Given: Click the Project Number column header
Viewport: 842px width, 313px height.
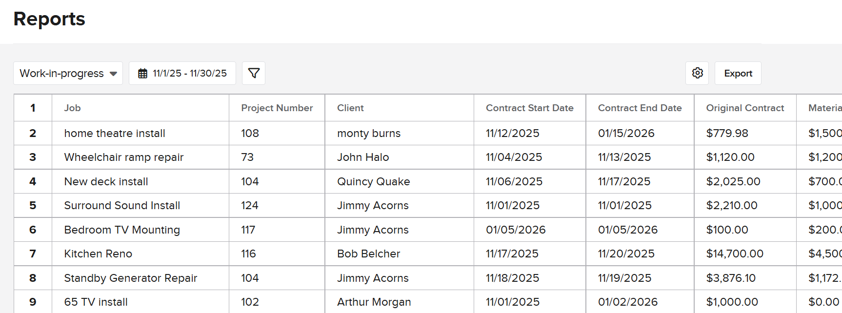Looking at the screenshot, I should (277, 108).
